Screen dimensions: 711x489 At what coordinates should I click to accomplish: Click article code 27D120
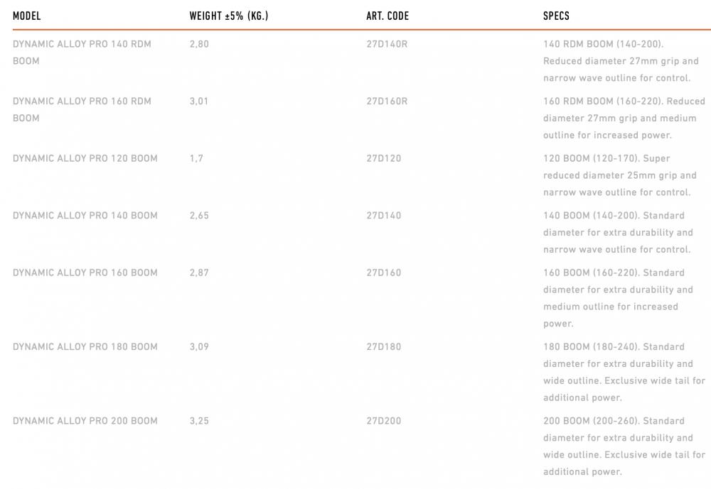pos(383,158)
